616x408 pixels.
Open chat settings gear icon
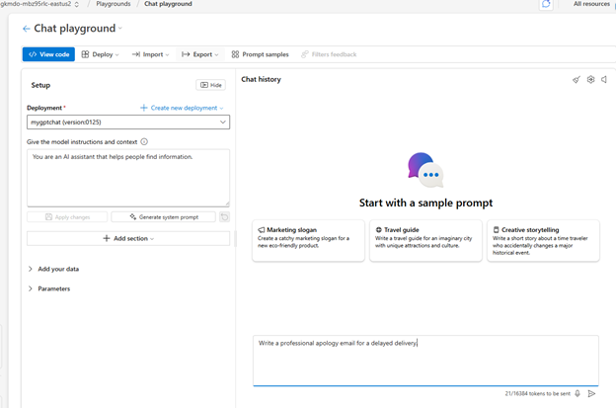pos(591,79)
